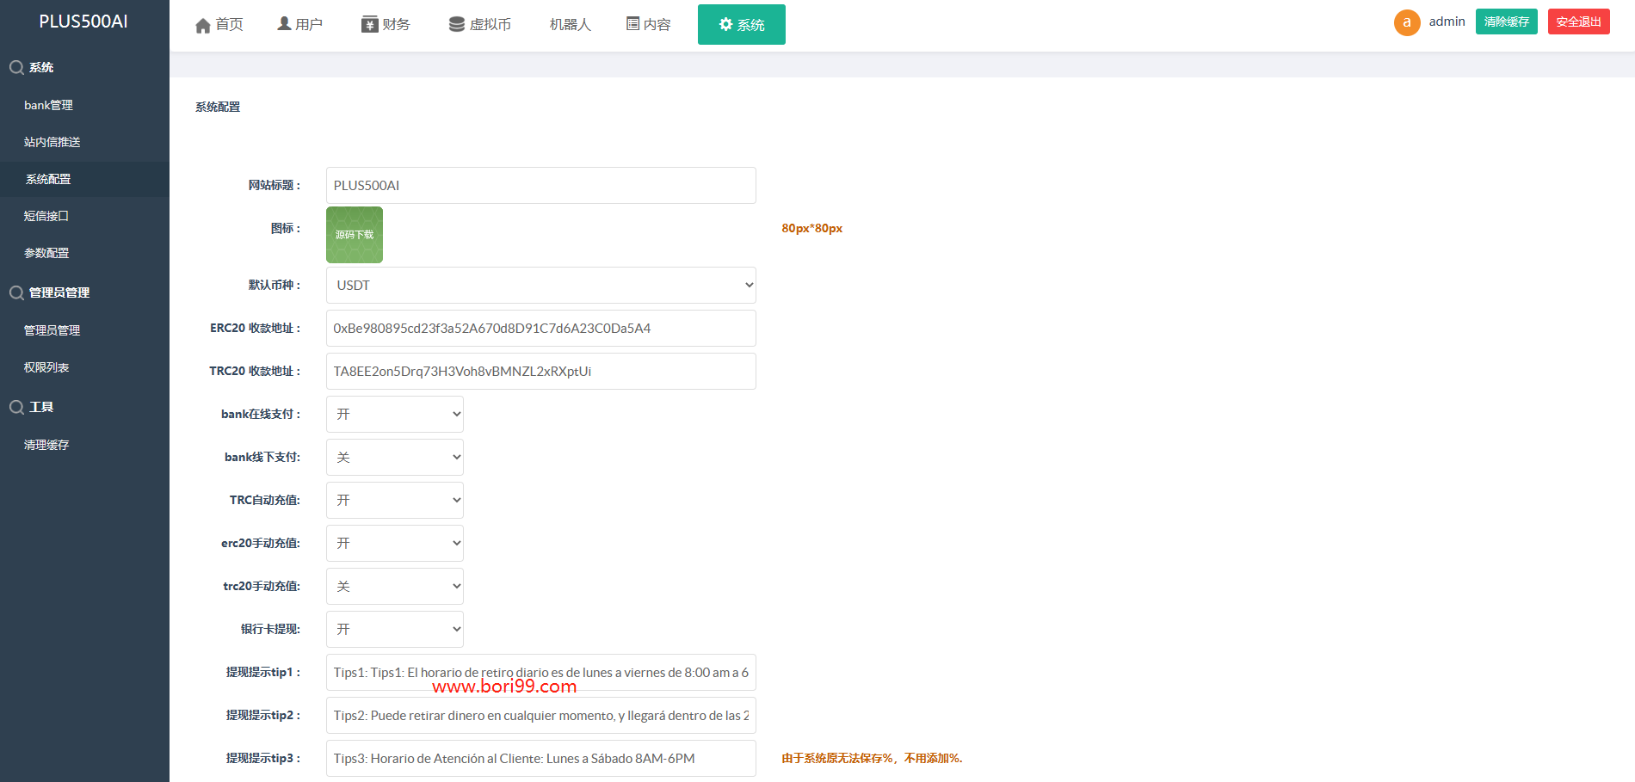Open the 默认币种 USDT dropdown
Screen dimensions: 1635x782
click(541, 285)
